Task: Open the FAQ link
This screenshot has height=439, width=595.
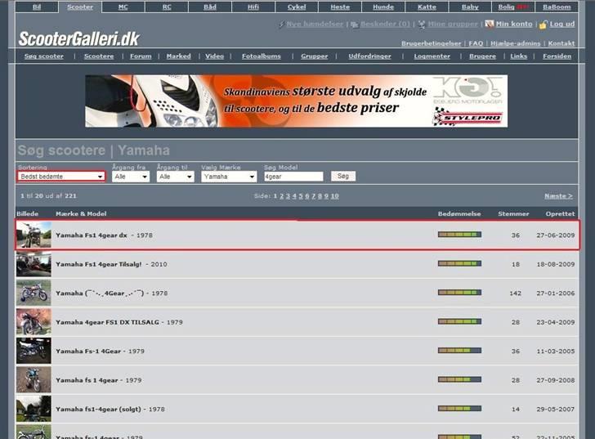Action: click(x=476, y=43)
